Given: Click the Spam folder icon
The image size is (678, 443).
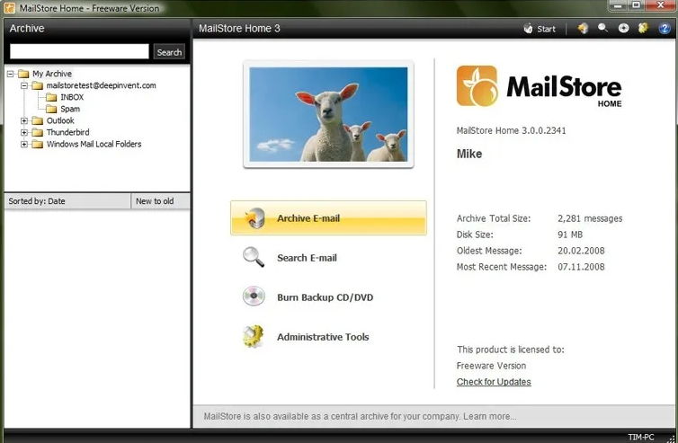Looking at the screenshot, I should point(51,109).
